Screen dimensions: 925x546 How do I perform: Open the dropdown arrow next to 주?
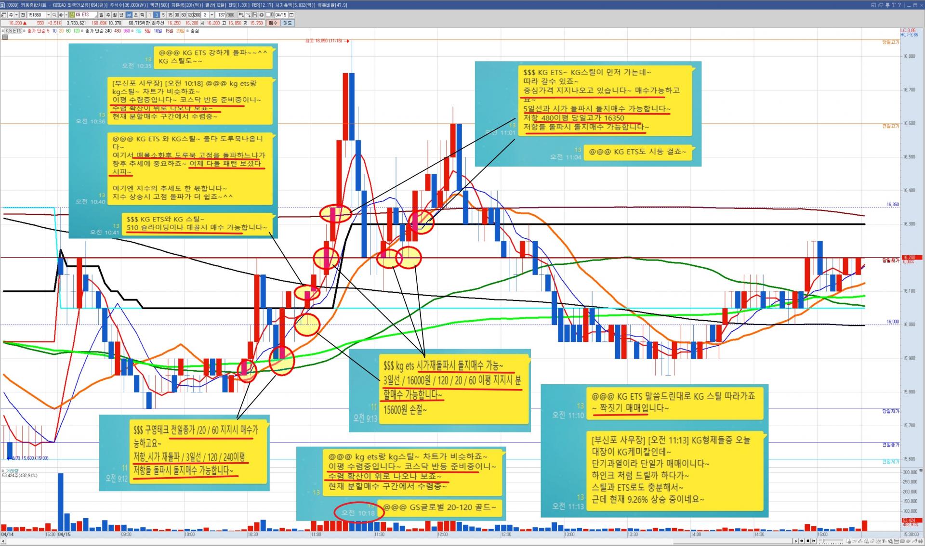(16, 15)
